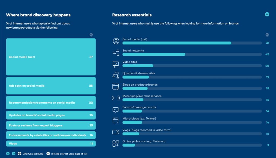Click the Micro-blogs (e.g. Twitter) icon
Viewport: 276px width, 158px height.
click(115, 120)
